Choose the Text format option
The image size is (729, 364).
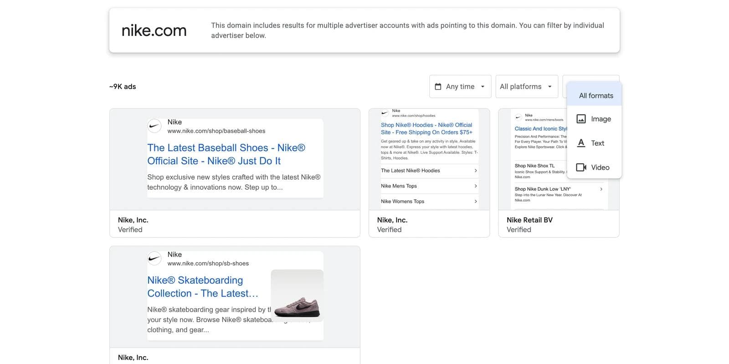[594, 143]
